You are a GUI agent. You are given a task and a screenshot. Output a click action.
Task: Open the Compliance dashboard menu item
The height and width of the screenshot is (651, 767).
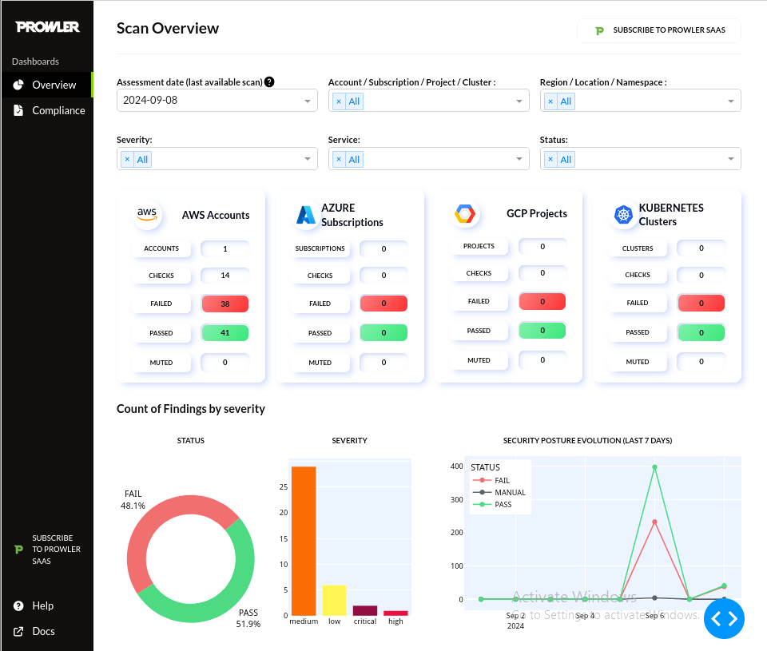pyautogui.click(x=46, y=110)
